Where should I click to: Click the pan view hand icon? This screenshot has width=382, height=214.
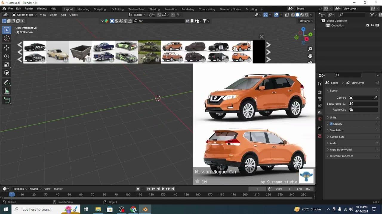[x=310, y=56]
